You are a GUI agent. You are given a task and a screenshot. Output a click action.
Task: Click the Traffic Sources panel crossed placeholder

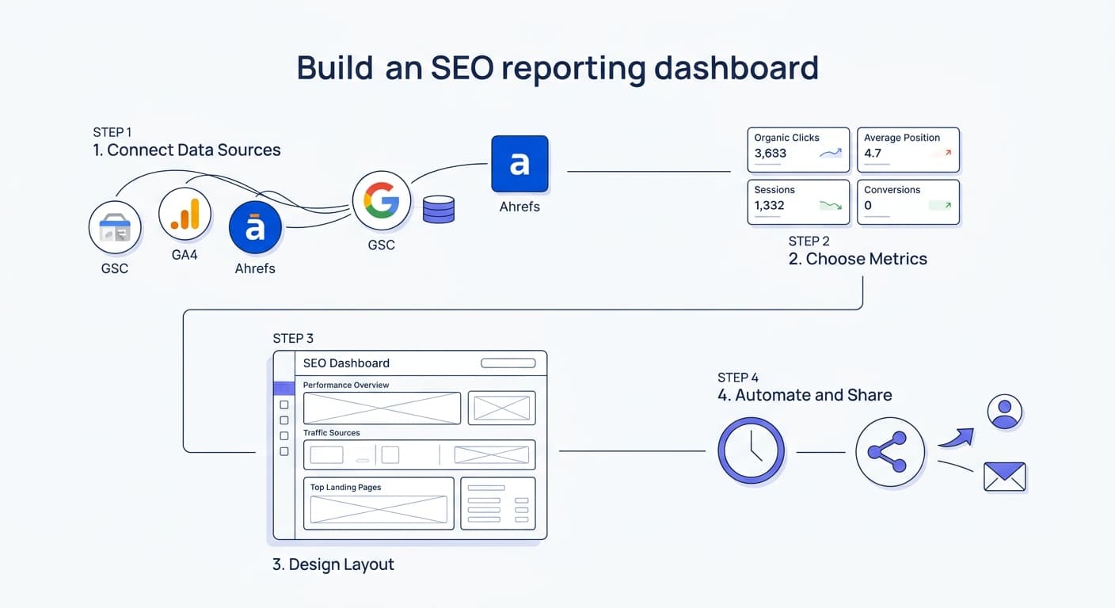click(x=491, y=455)
